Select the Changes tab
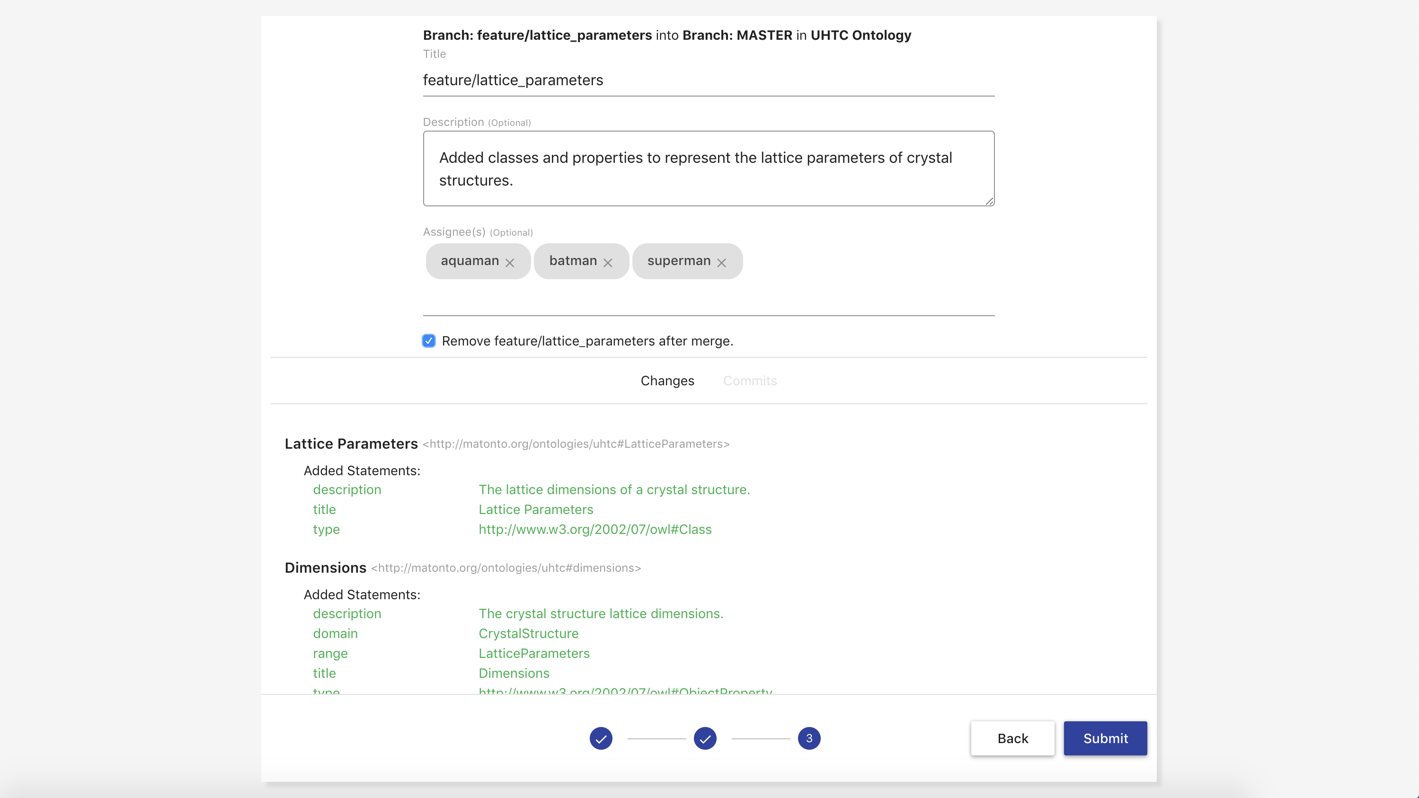 (x=667, y=381)
